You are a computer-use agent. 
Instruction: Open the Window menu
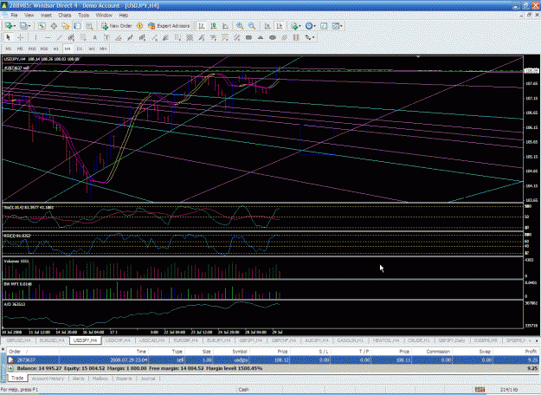(104, 16)
